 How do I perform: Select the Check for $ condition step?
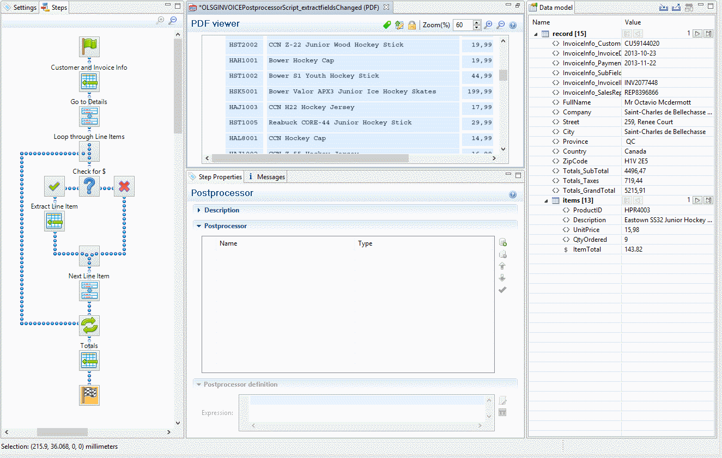89,186
